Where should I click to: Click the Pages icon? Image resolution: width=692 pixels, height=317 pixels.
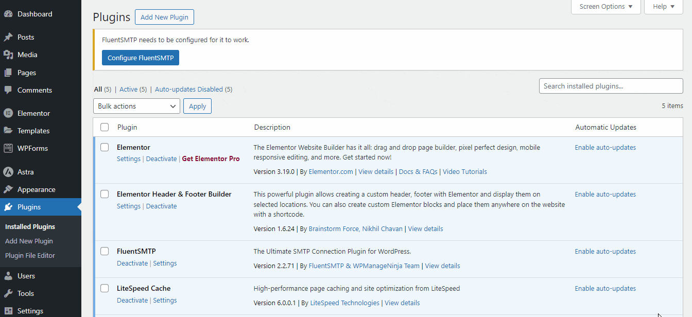[9, 72]
